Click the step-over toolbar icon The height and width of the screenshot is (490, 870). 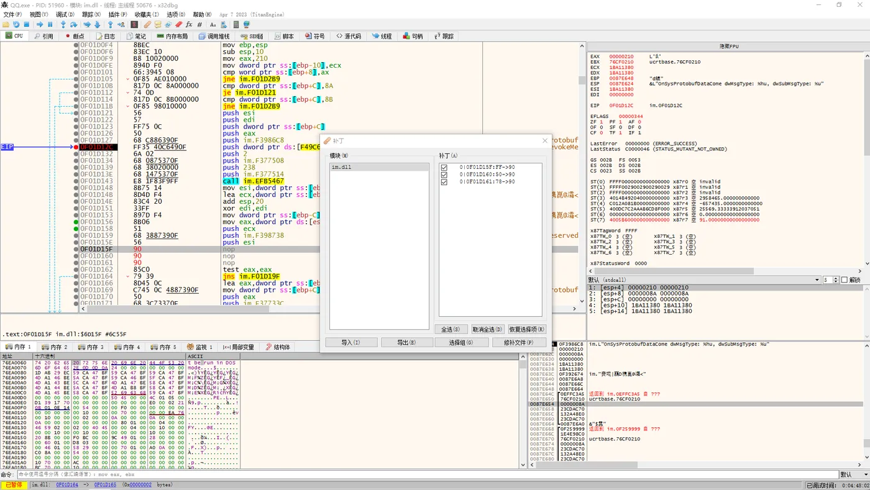coord(73,24)
